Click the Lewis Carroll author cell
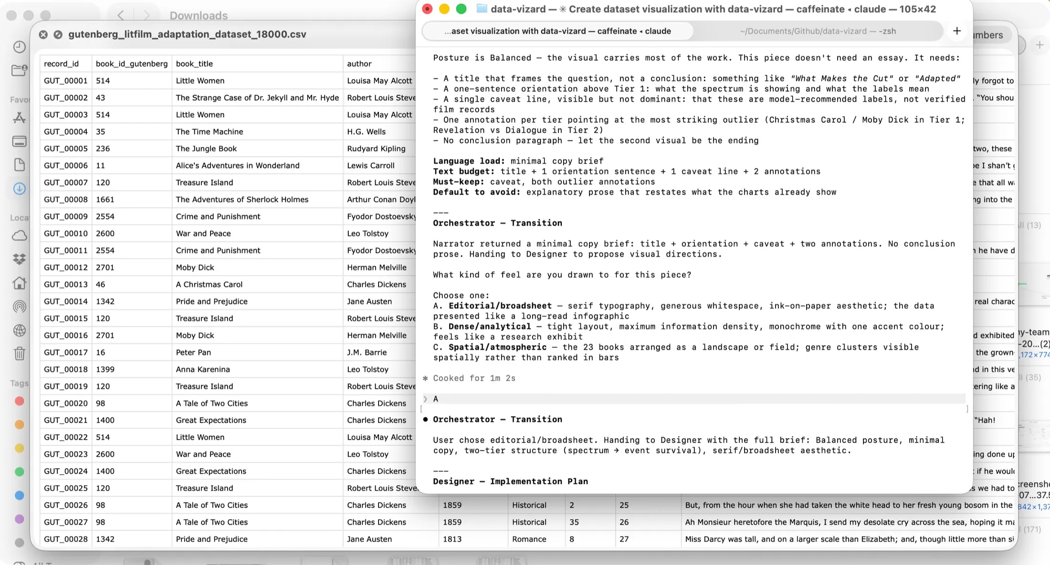The image size is (1050, 565). click(x=379, y=166)
